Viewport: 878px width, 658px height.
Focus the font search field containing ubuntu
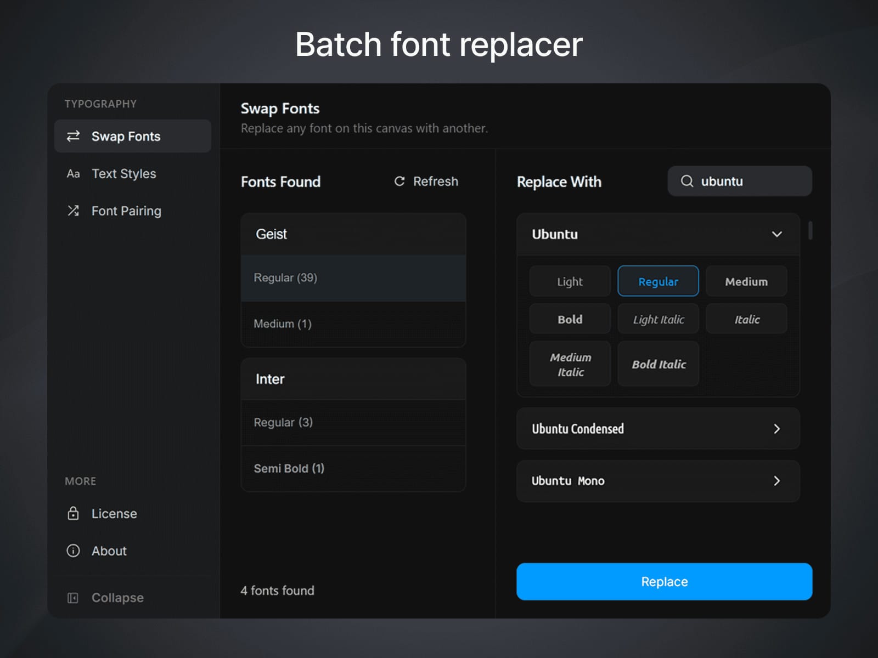740,181
